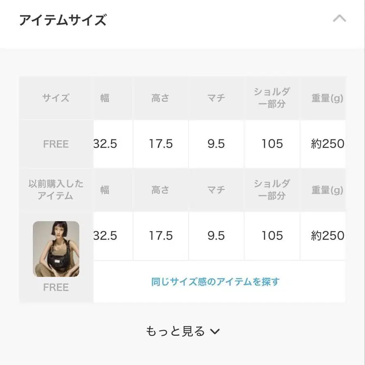The width and height of the screenshot is (365, 365).
Task: Click the サイズ column header cell
Action: 56,98
